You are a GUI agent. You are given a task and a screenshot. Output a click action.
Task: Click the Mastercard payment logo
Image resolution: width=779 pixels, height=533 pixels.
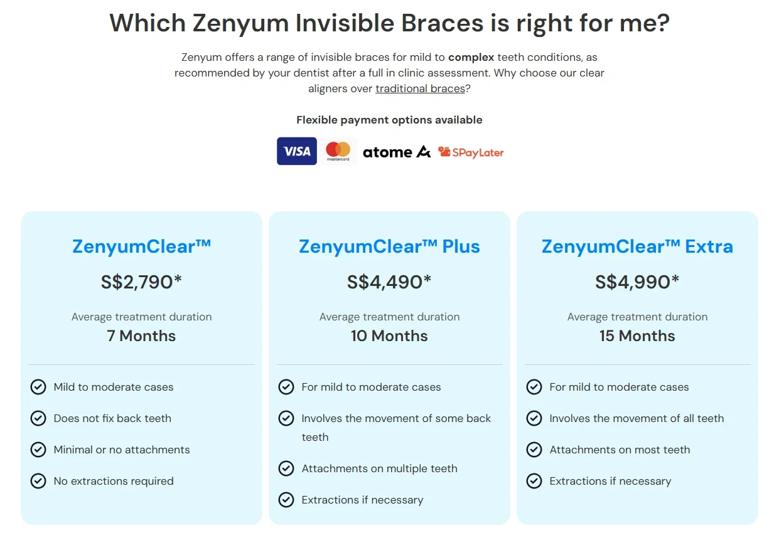(x=338, y=151)
